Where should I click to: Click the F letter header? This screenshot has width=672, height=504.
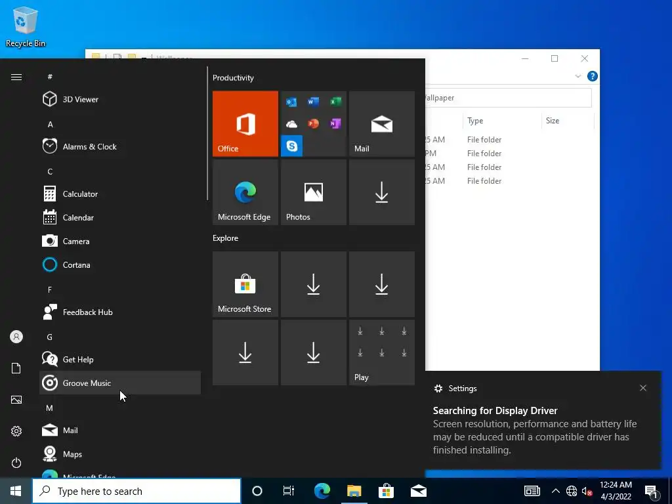click(x=50, y=289)
